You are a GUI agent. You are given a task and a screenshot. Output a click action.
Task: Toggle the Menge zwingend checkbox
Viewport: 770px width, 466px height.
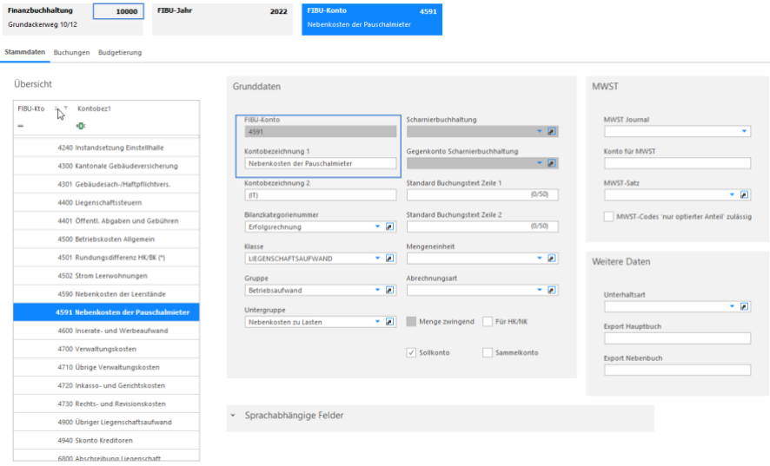point(411,322)
